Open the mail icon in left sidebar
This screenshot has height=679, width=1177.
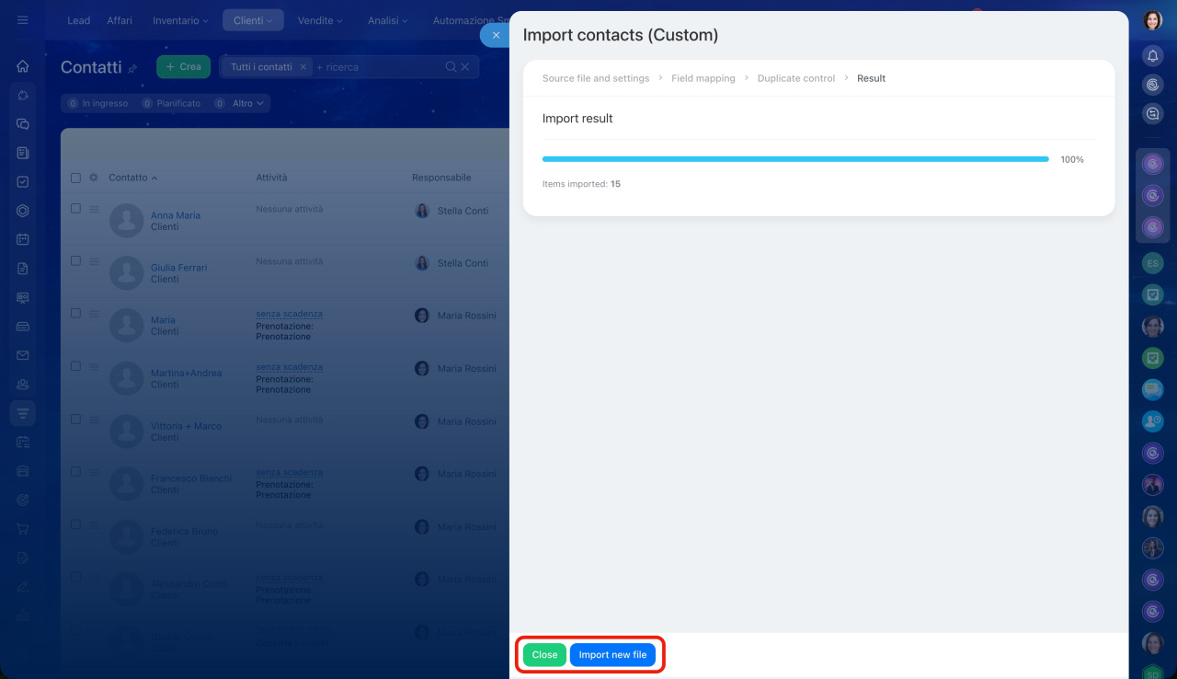point(23,355)
